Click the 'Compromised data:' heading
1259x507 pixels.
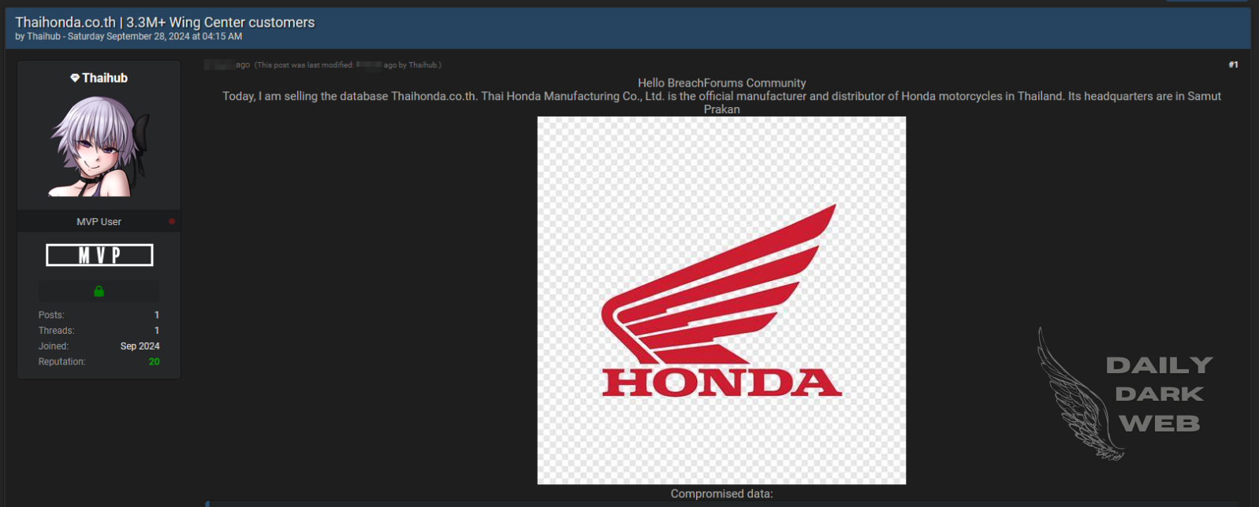point(721,494)
